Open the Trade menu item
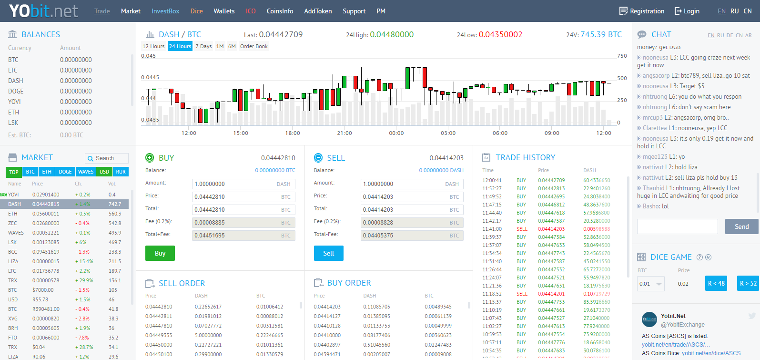Viewport: 760px width, 360px height. click(x=102, y=11)
